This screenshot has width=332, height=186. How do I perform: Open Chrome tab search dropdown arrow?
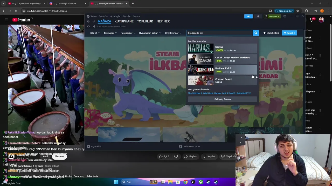(3, 4)
